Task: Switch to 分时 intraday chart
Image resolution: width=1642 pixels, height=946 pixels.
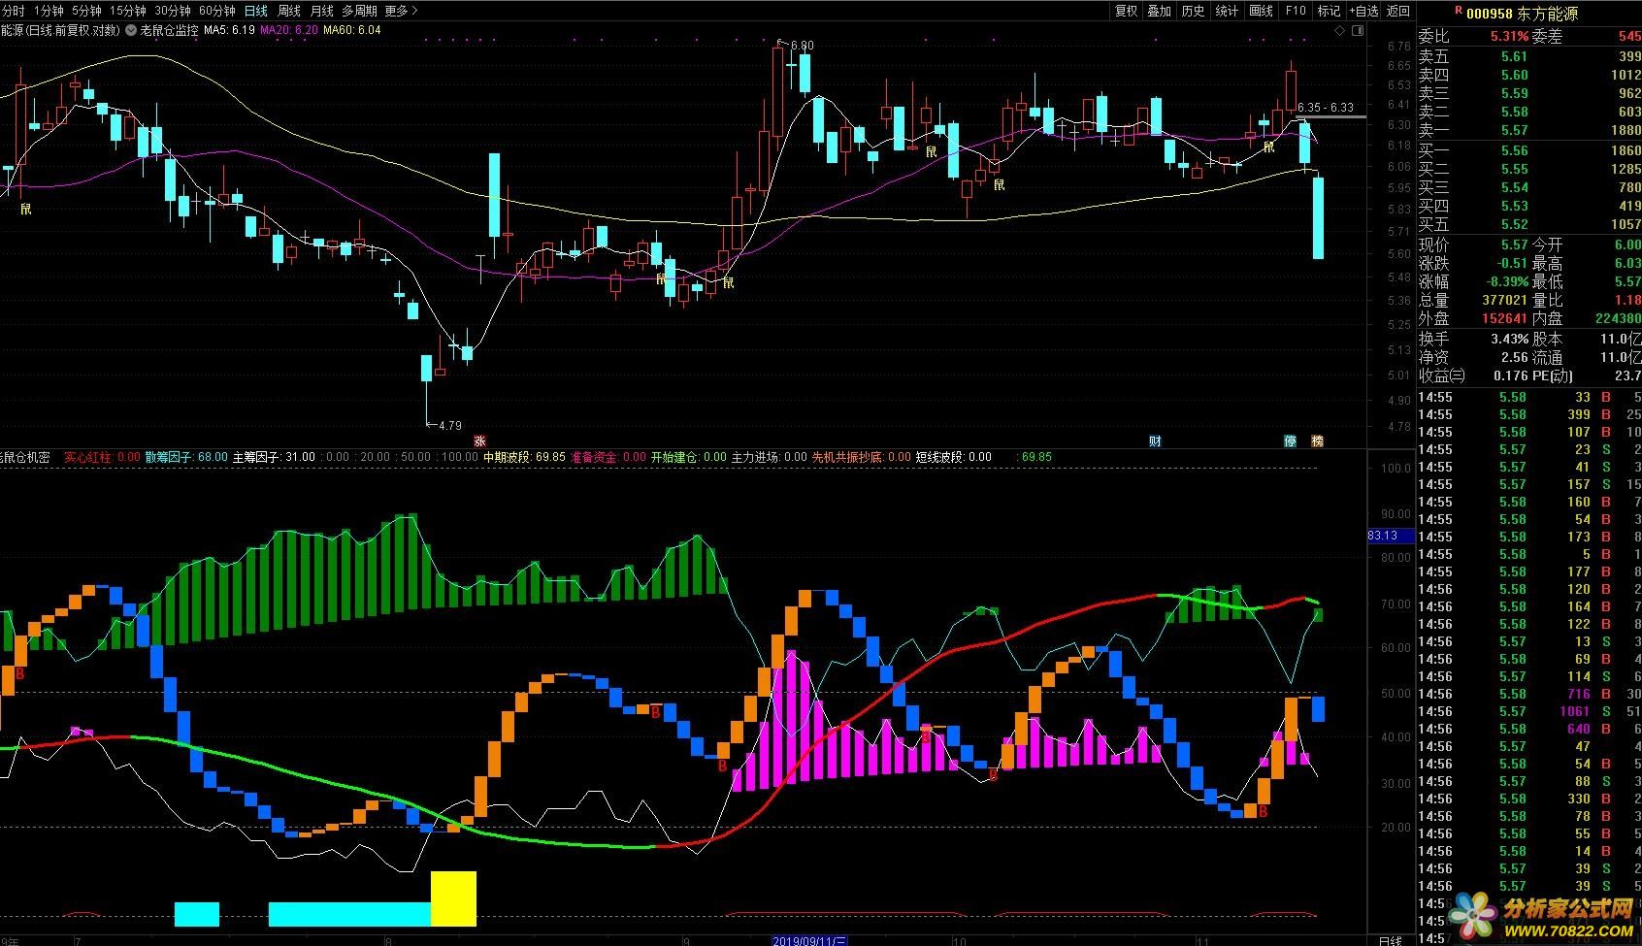Action: click(13, 11)
